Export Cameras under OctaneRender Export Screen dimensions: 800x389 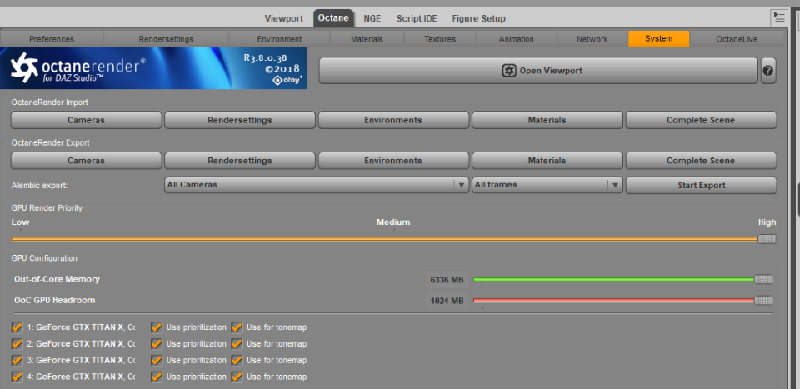[86, 161]
